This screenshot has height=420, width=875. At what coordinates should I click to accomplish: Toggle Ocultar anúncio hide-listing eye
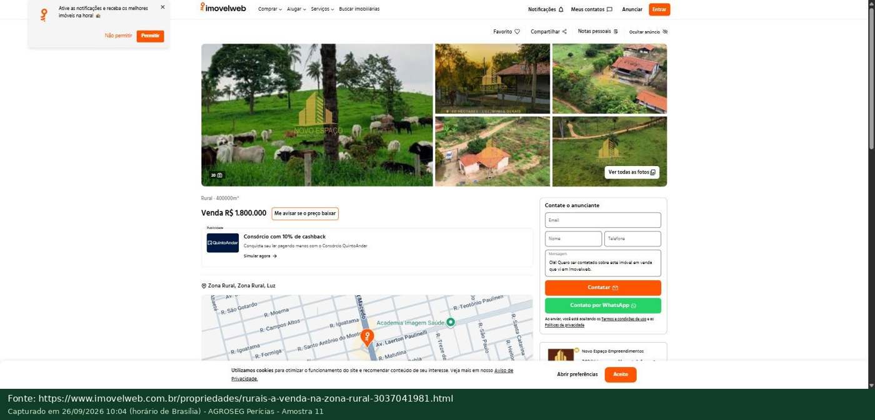665,32
